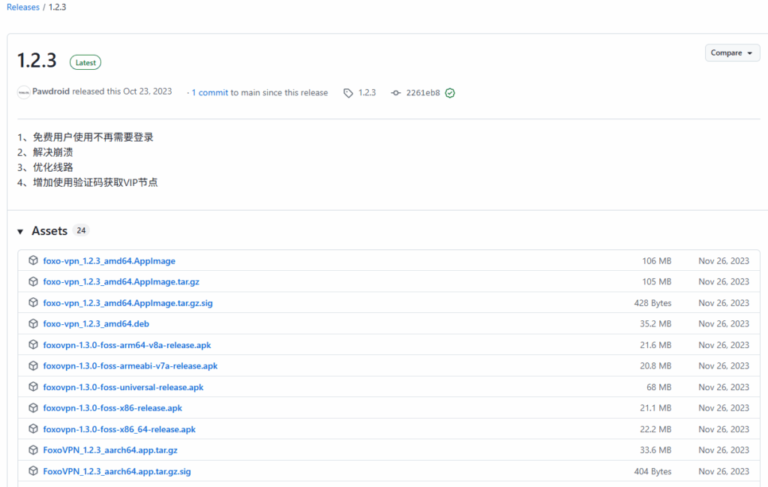The height and width of the screenshot is (487, 768).
Task: Click the tag icon beside 1.2.3
Action: click(x=348, y=93)
